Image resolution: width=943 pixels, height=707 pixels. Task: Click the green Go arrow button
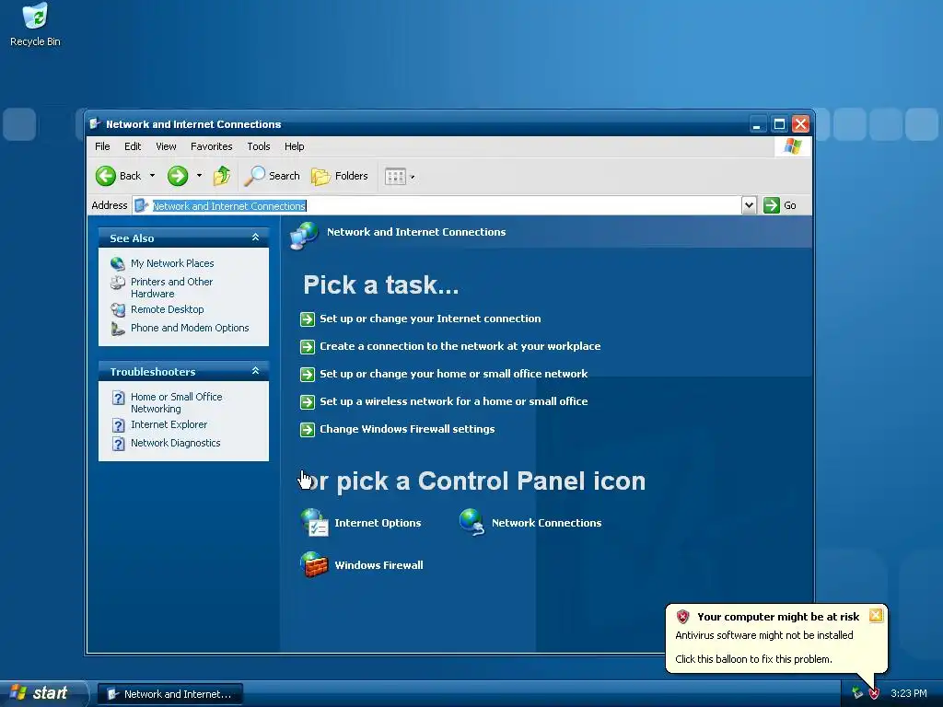(771, 205)
